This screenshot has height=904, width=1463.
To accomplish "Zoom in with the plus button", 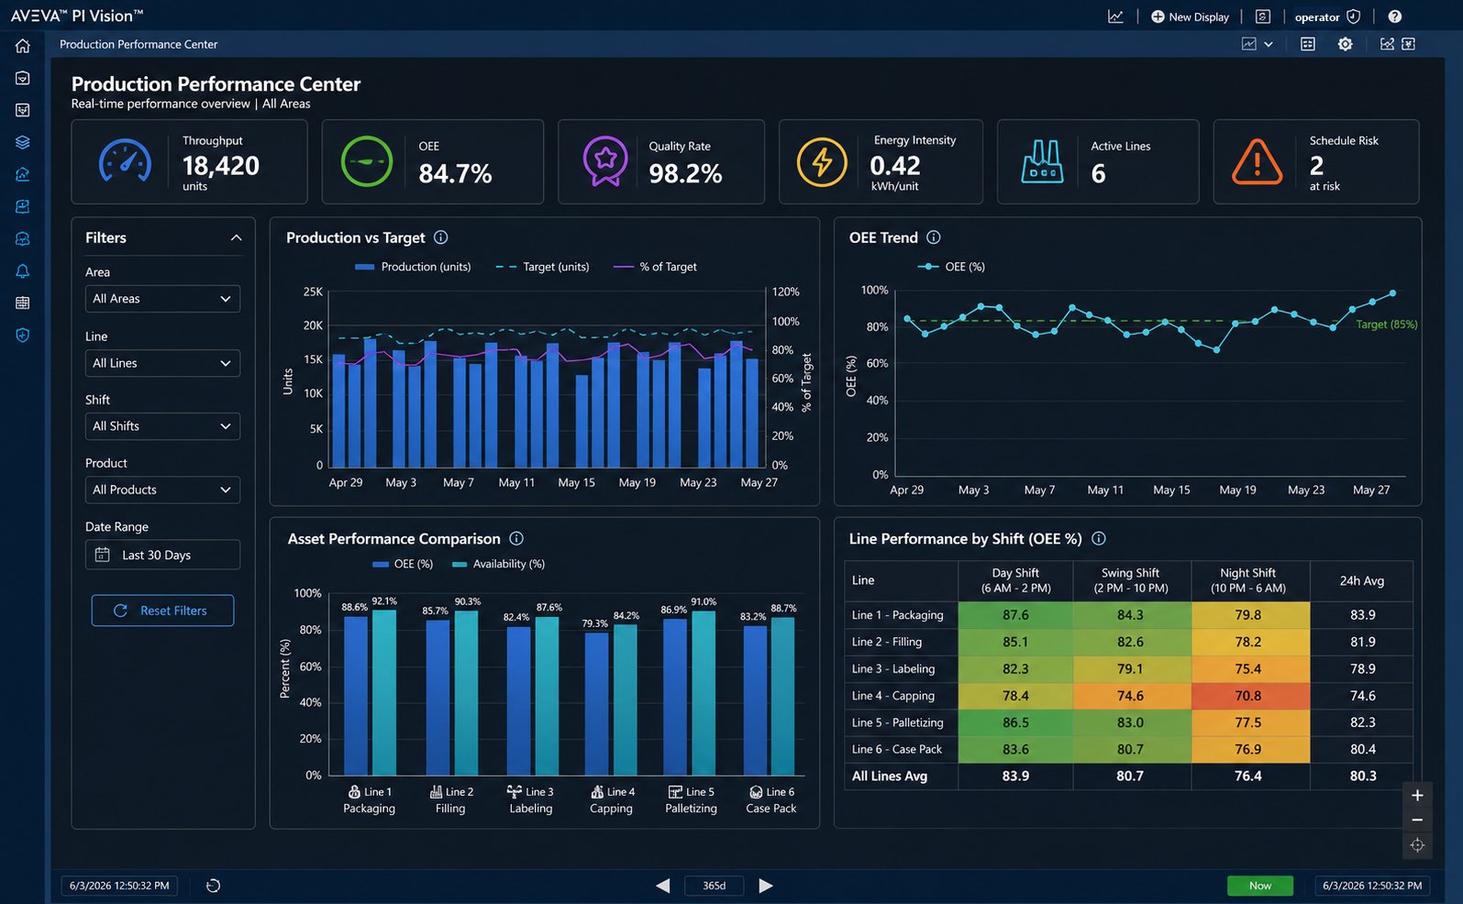I will click(1417, 795).
